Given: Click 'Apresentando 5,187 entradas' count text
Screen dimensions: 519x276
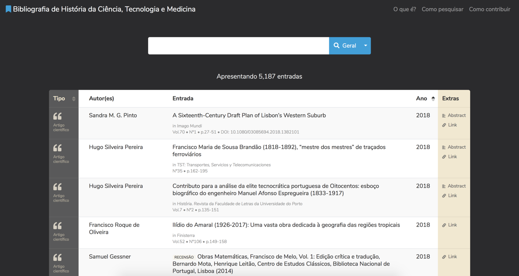Looking at the screenshot, I should coord(259,77).
